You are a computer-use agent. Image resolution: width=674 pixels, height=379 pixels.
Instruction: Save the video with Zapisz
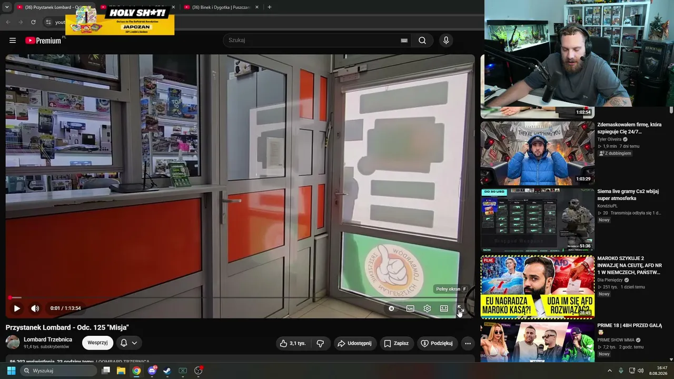397,343
